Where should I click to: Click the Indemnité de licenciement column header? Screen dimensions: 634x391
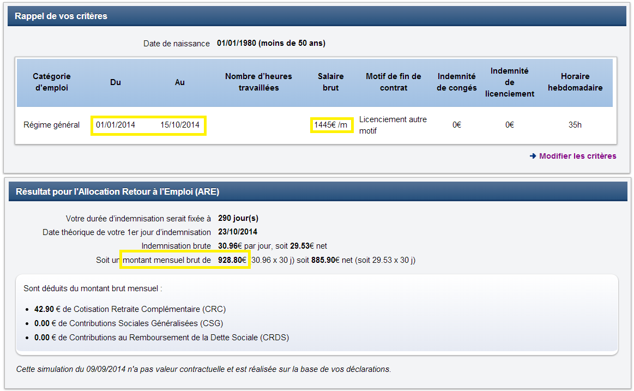pos(510,82)
